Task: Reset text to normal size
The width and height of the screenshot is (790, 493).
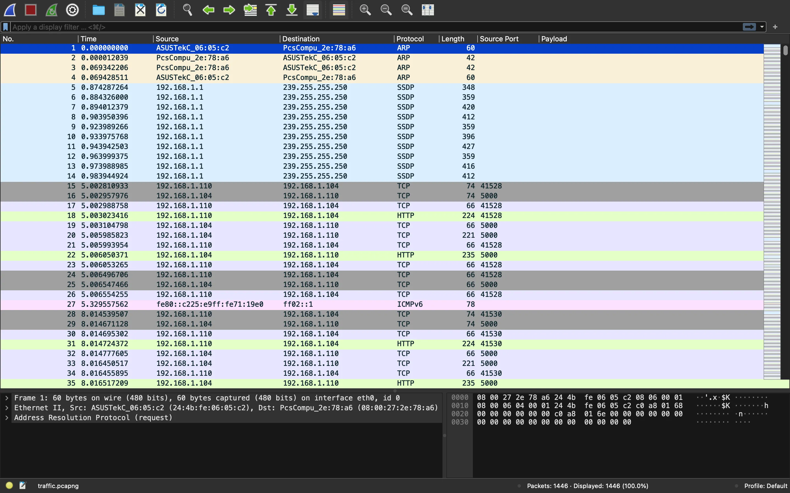Action: pyautogui.click(x=407, y=10)
